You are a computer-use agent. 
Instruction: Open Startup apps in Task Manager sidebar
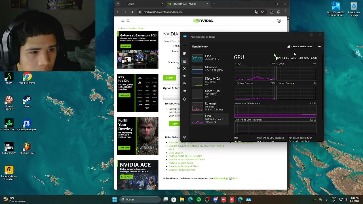[x=185, y=76]
